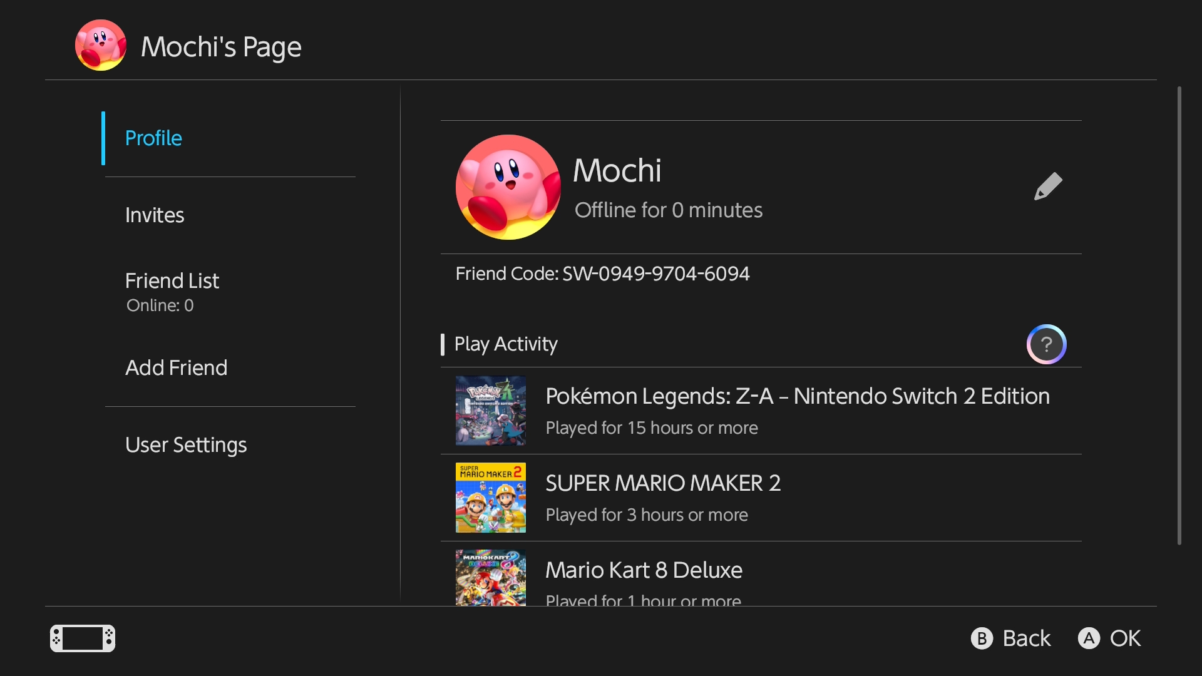
Task: Click the pencil edit profile icon
Action: 1048,186
